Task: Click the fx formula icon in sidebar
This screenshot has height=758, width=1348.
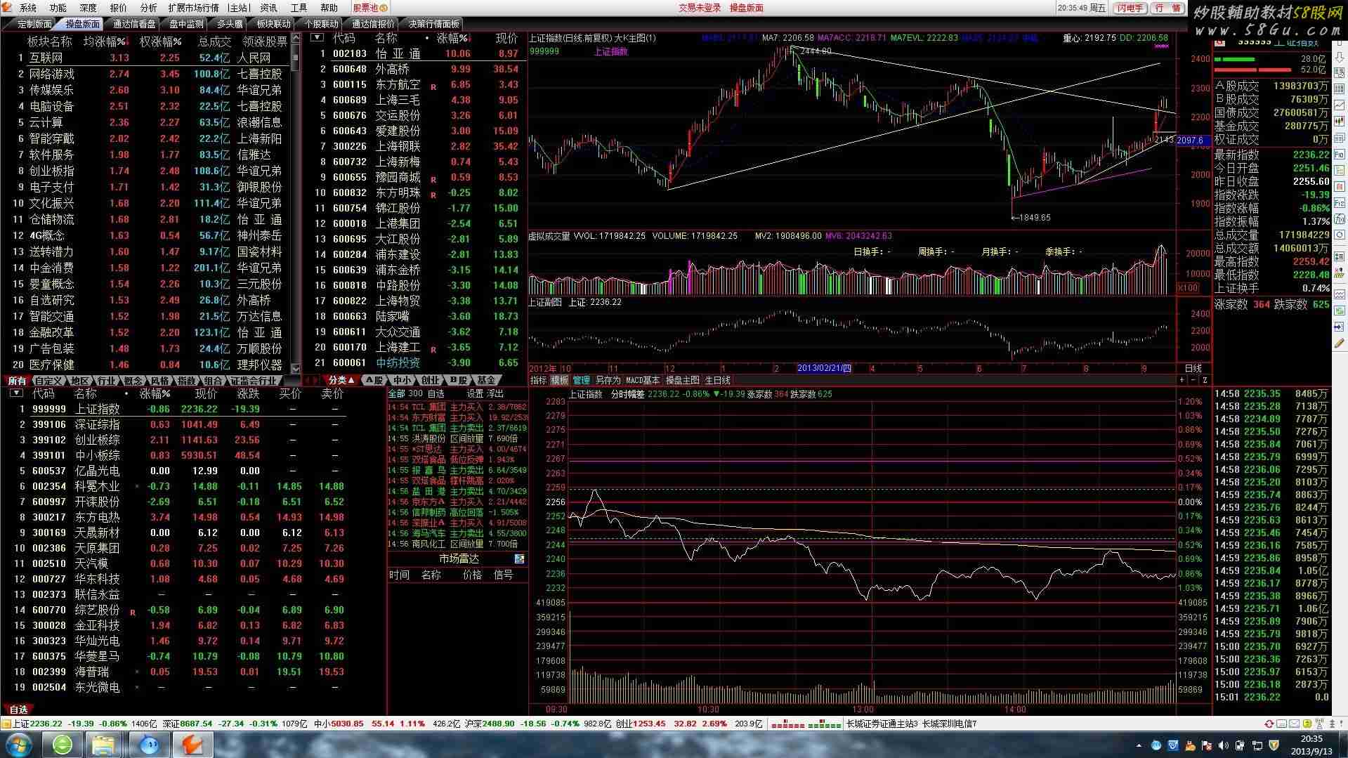Action: tap(1340, 218)
